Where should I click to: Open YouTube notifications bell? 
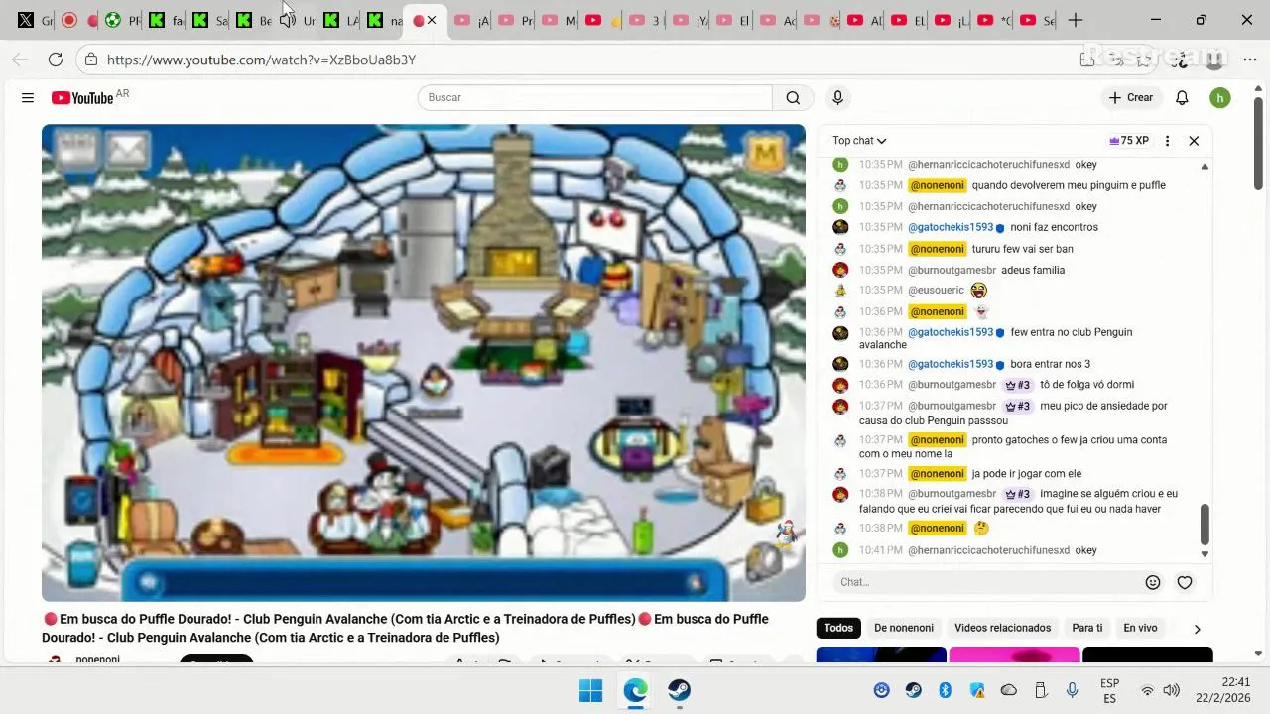[x=1182, y=97]
